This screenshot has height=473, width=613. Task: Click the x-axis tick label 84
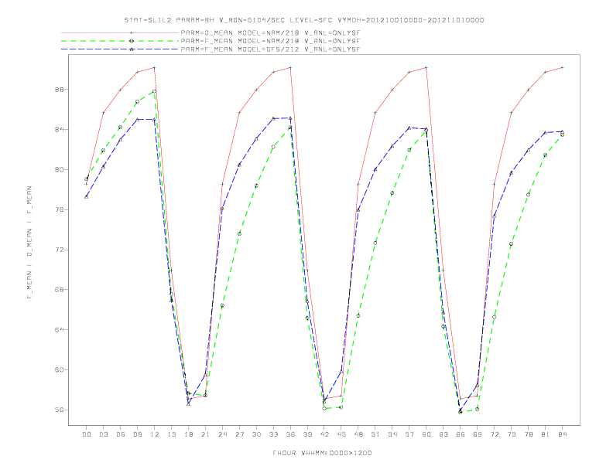(x=563, y=434)
